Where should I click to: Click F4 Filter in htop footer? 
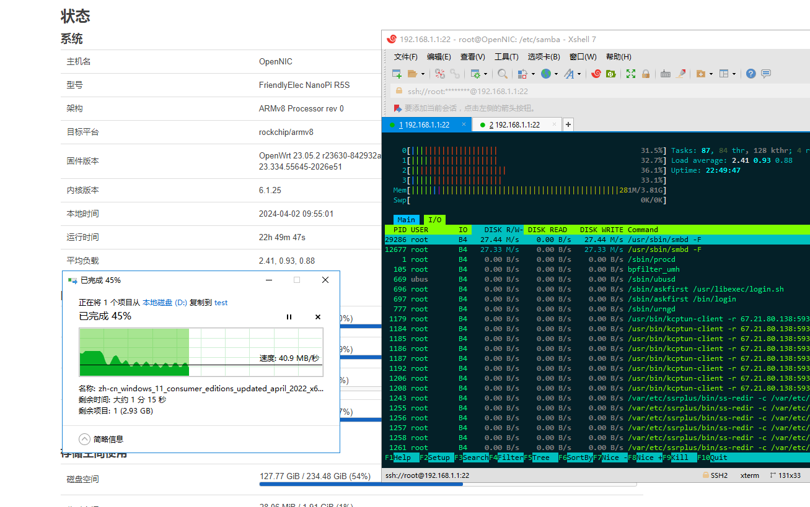point(506,457)
